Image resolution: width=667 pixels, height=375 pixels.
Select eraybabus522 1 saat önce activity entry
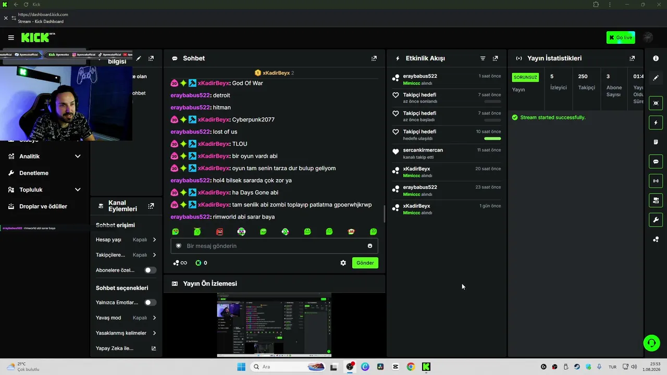447,79
